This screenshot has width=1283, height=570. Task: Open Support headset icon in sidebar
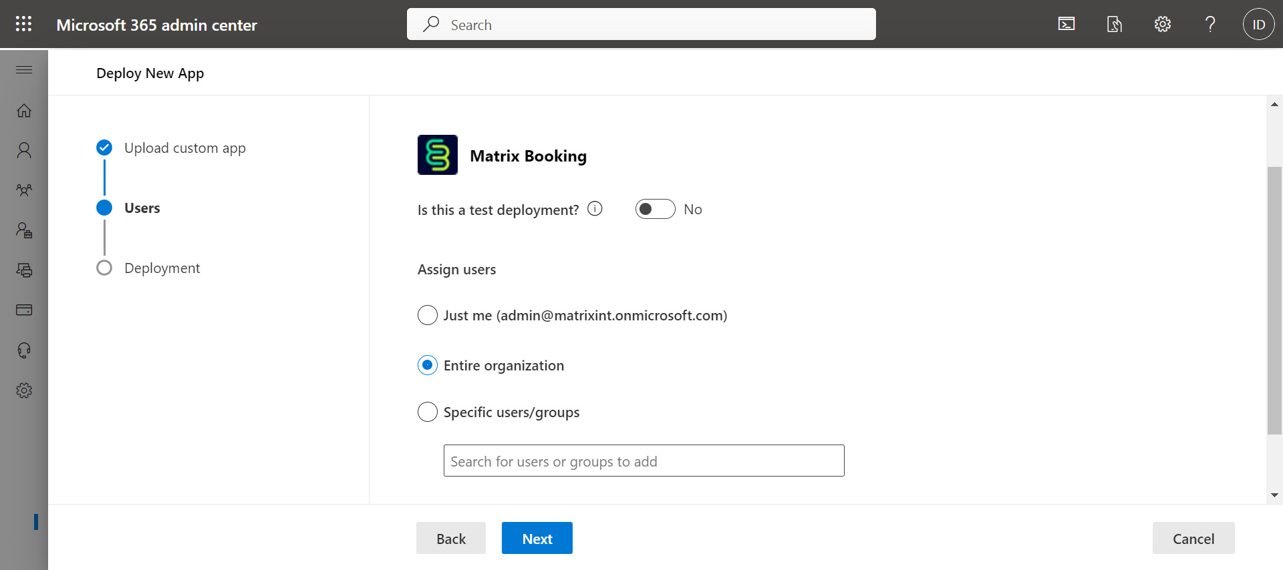point(24,350)
